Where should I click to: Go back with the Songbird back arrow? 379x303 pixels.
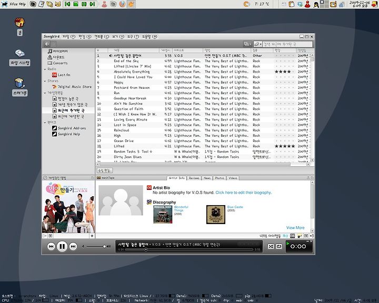click(47, 44)
